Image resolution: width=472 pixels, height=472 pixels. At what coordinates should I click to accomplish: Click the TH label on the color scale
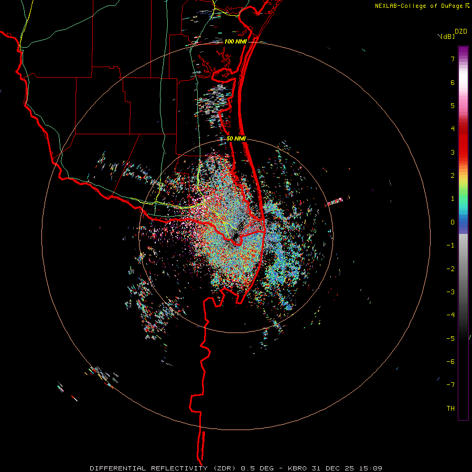450,409
